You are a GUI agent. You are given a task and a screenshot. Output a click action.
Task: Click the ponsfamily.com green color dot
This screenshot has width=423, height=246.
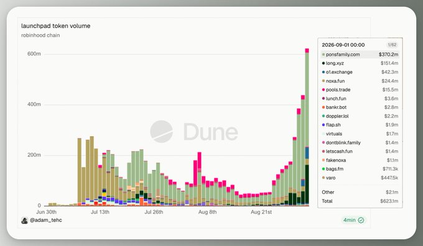[323, 55]
